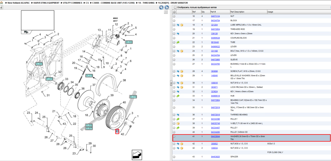Go to previous diagram with left arrow
Image resolution: width=331 pixels, height=161 pixels.
[x=161, y=7]
